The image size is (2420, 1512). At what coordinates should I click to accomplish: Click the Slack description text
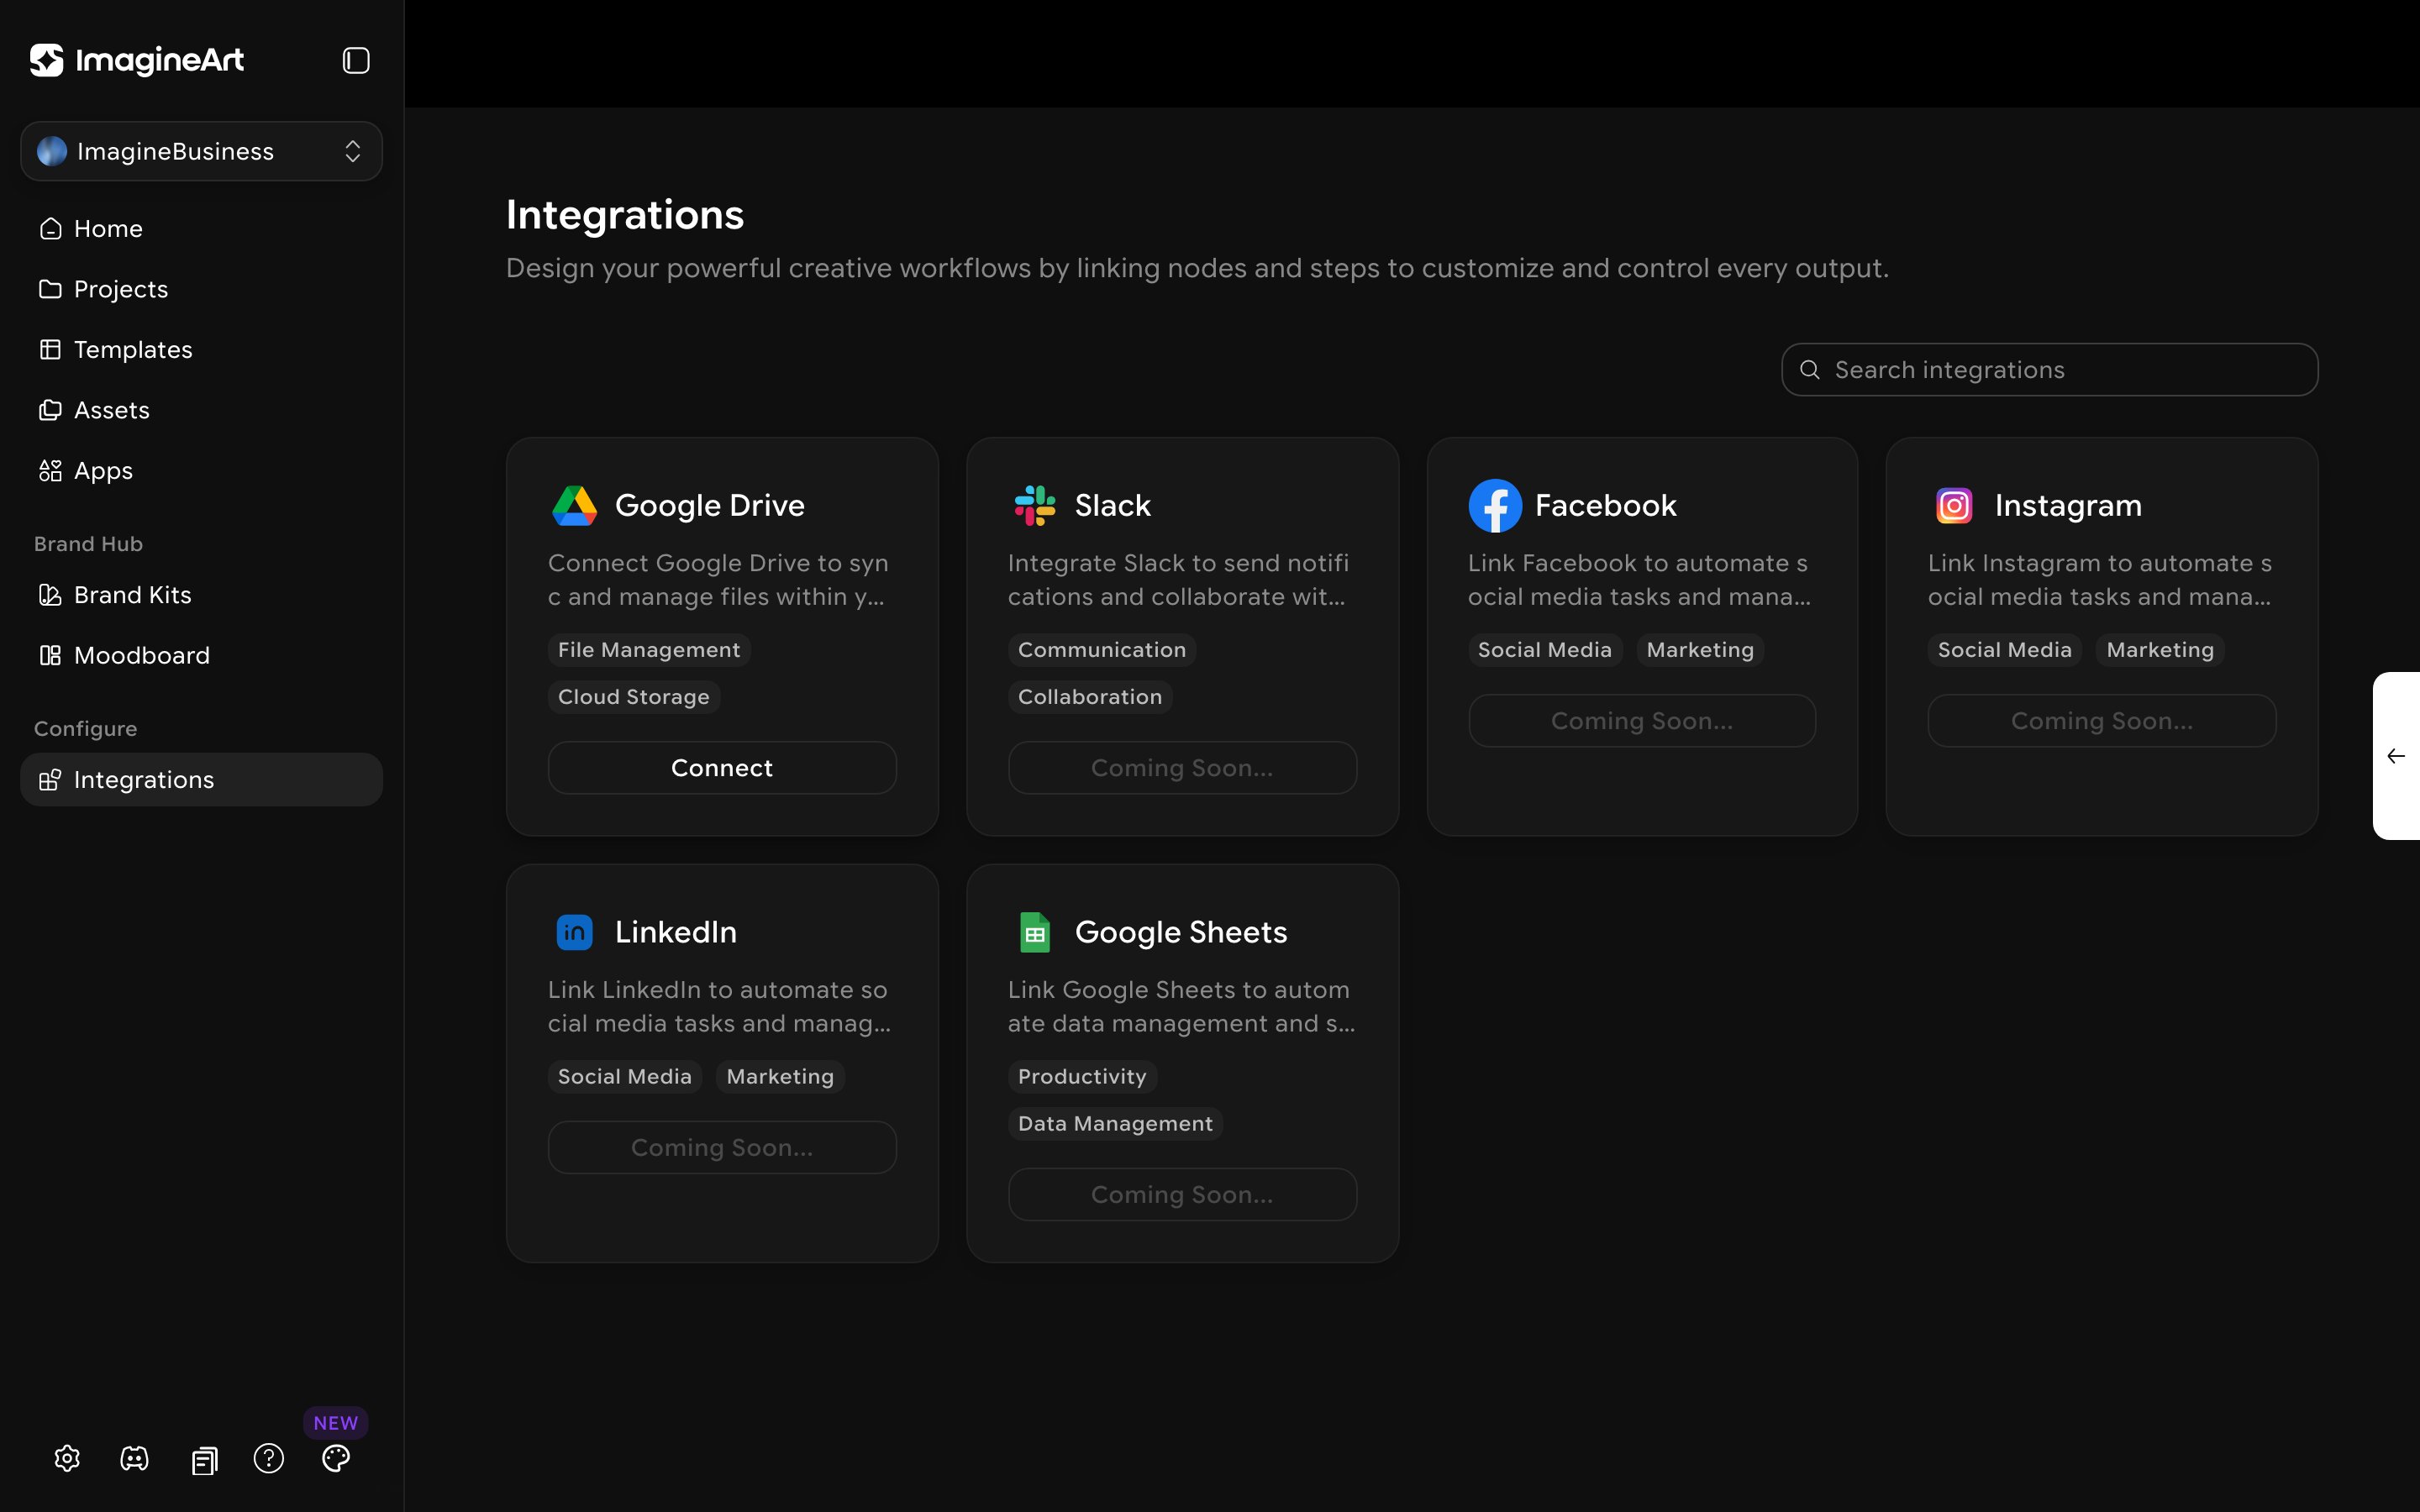point(1178,580)
